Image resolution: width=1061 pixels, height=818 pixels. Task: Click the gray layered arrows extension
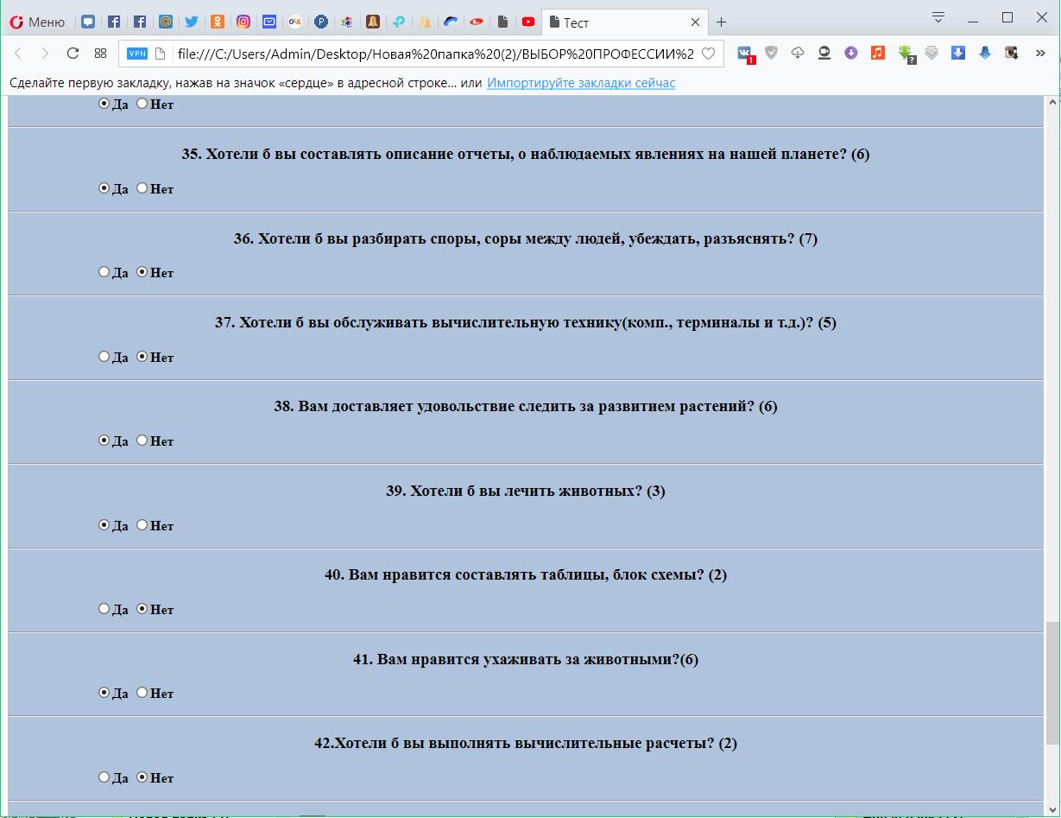pyautogui.click(x=932, y=54)
